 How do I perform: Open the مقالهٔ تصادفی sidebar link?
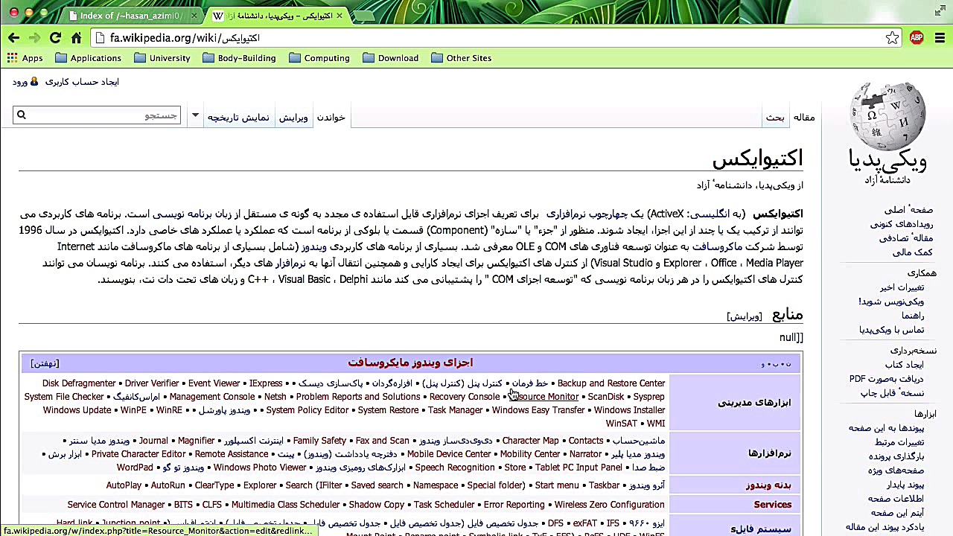point(906,238)
